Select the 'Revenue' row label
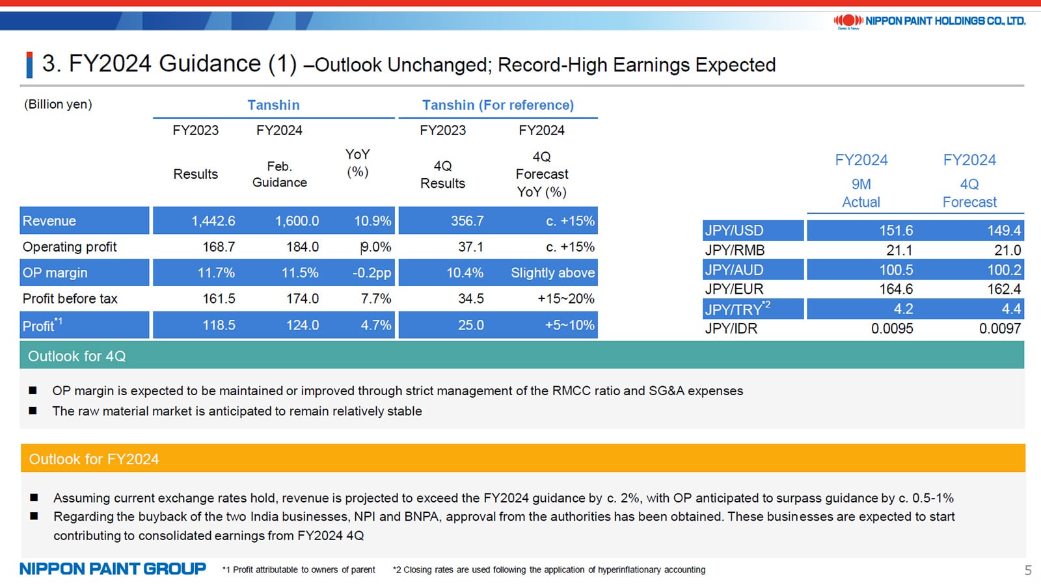The image size is (1041, 585). point(49,221)
